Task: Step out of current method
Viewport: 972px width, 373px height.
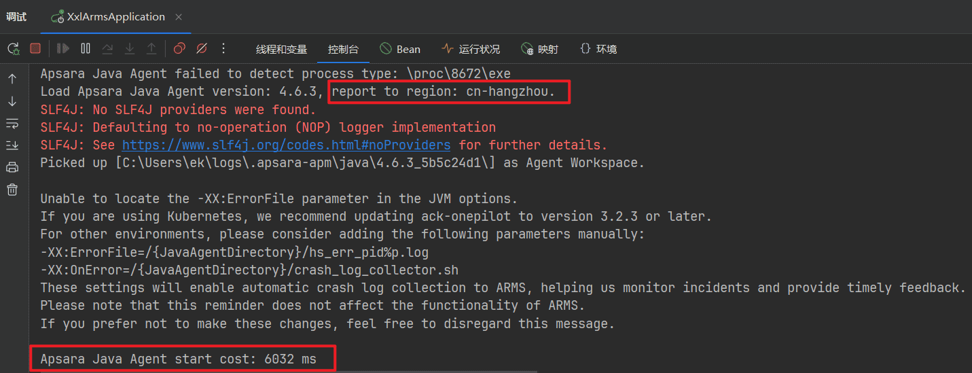Action: click(x=151, y=49)
